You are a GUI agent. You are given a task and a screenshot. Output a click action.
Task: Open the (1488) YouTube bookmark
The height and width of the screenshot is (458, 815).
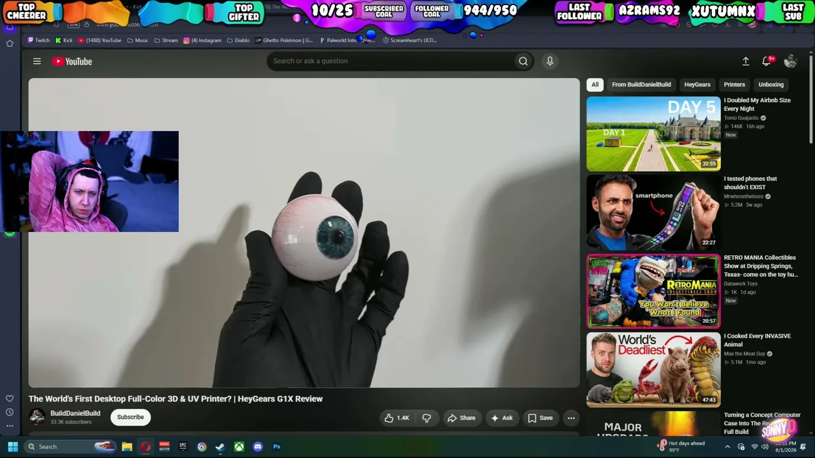click(x=99, y=40)
